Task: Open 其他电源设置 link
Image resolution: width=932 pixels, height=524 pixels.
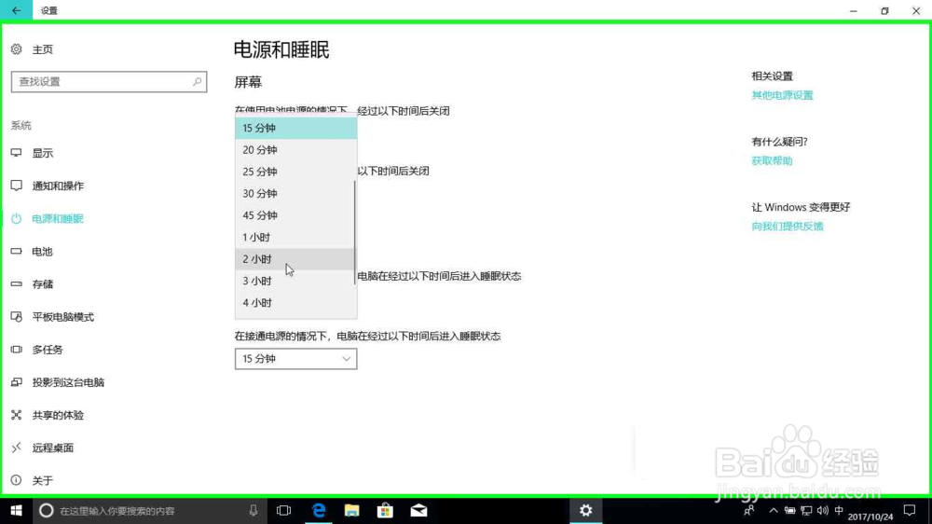Action: tap(782, 95)
